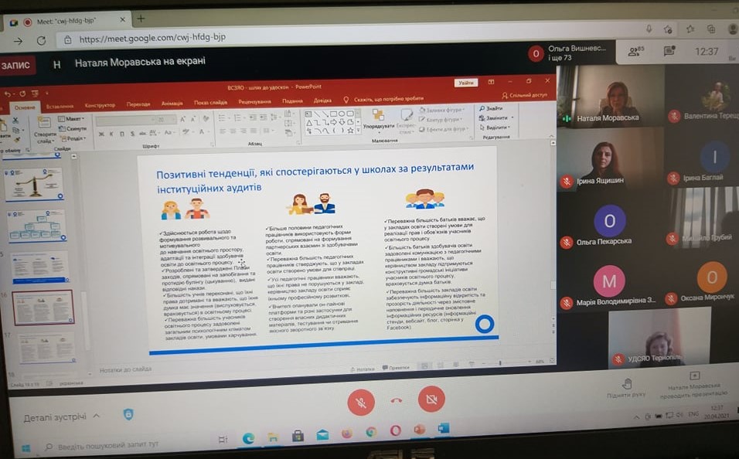Image resolution: width=739 pixels, height=459 pixels.
Task: Open Collections icon in Edge toolbar
Action: [710, 29]
